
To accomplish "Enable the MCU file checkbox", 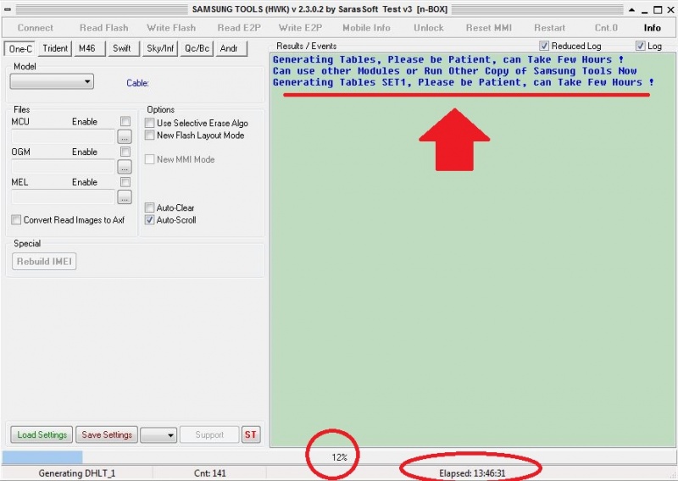I will tap(125, 121).
